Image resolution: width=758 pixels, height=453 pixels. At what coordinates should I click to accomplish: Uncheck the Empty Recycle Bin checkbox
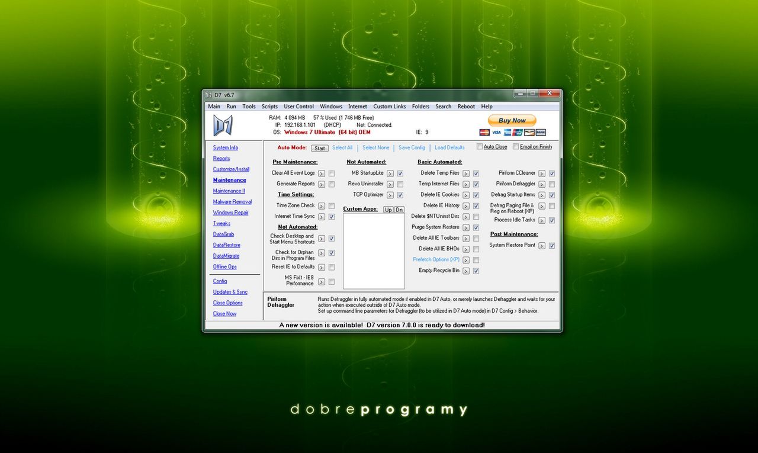[x=476, y=271]
